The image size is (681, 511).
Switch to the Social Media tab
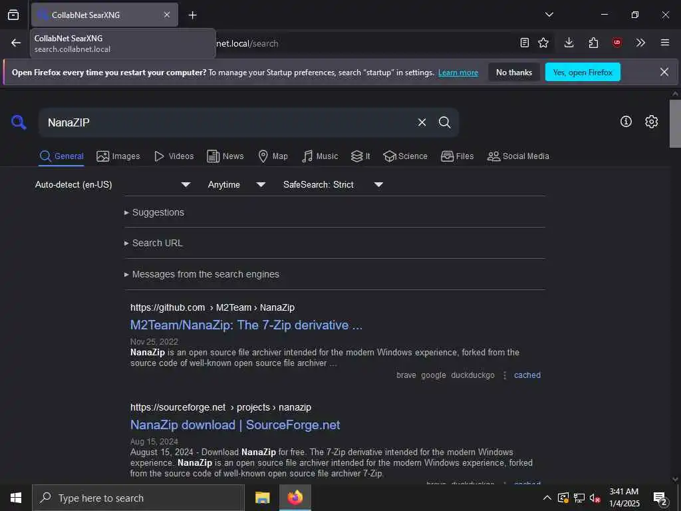518,156
